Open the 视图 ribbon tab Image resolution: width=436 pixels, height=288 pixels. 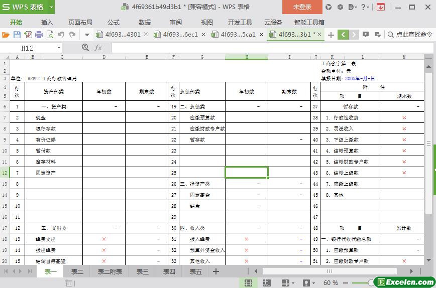point(206,23)
